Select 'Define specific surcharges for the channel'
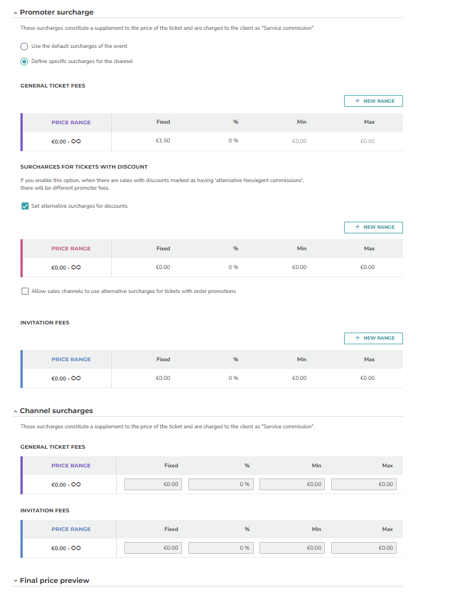 pyautogui.click(x=24, y=62)
